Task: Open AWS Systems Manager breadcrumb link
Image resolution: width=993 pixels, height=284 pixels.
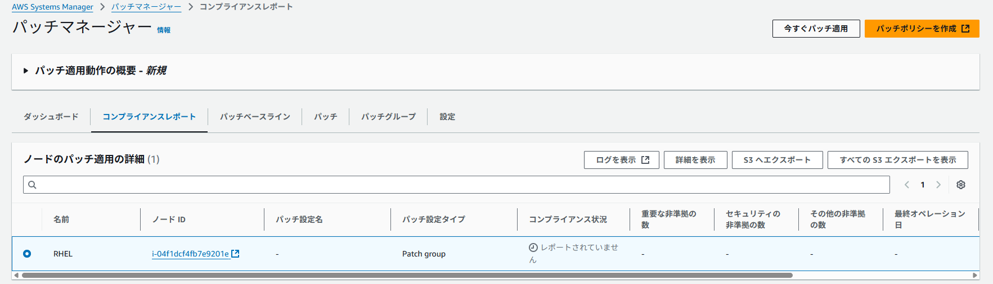Action: coord(52,7)
